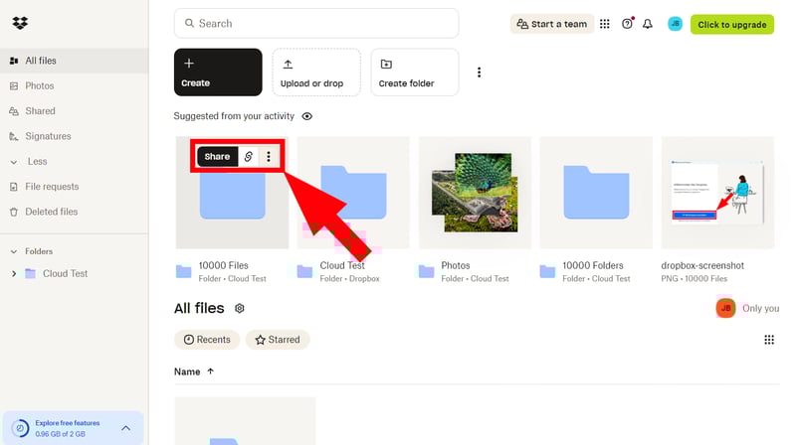Screen dimensions: 796x445
Task: Expand the Cloud Test tree folder
Action: click(x=14, y=274)
